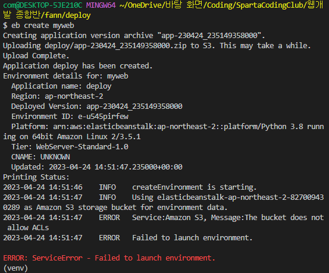
Task: Click the Updated: 2023-04-24 timestamp line
Action: [x=97, y=167]
